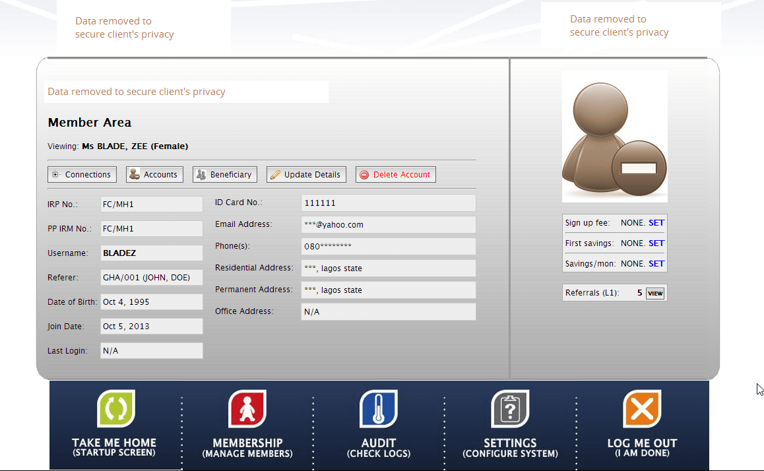The height and width of the screenshot is (471, 764).
Task: Click the green Take Me Home icon
Action: (116, 408)
